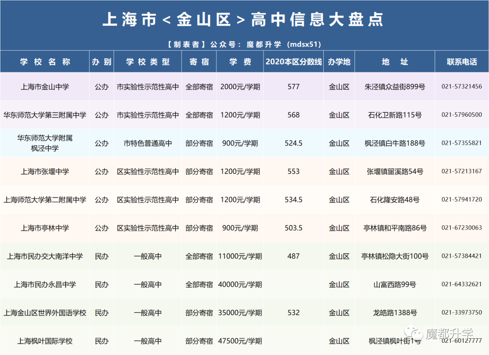The height and width of the screenshot is (355, 489).
Task: Select the school name 上海市张堰中学
Action: click(45, 172)
